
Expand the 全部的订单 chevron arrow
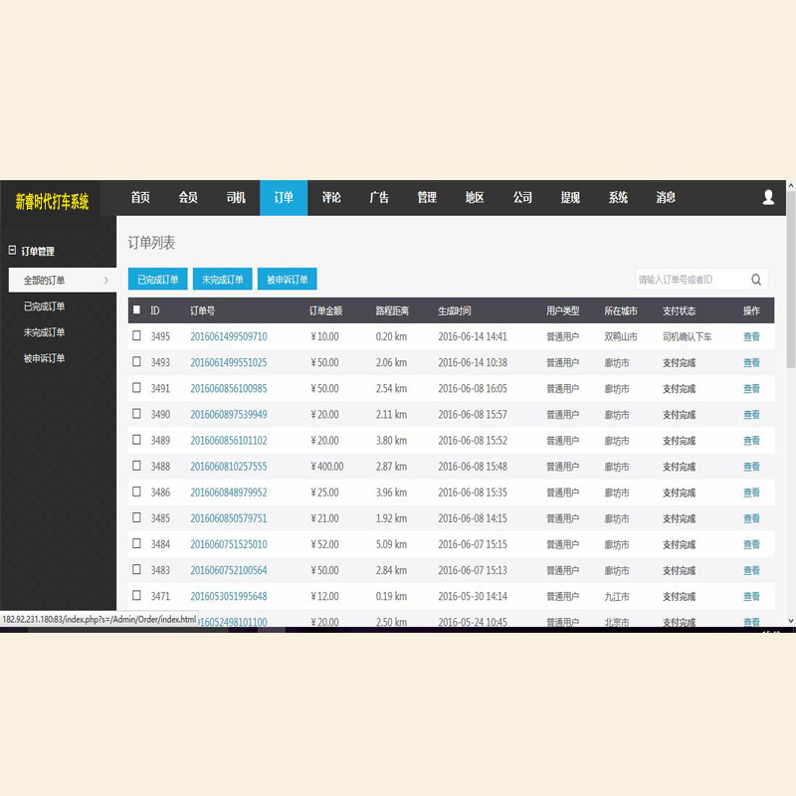[106, 281]
